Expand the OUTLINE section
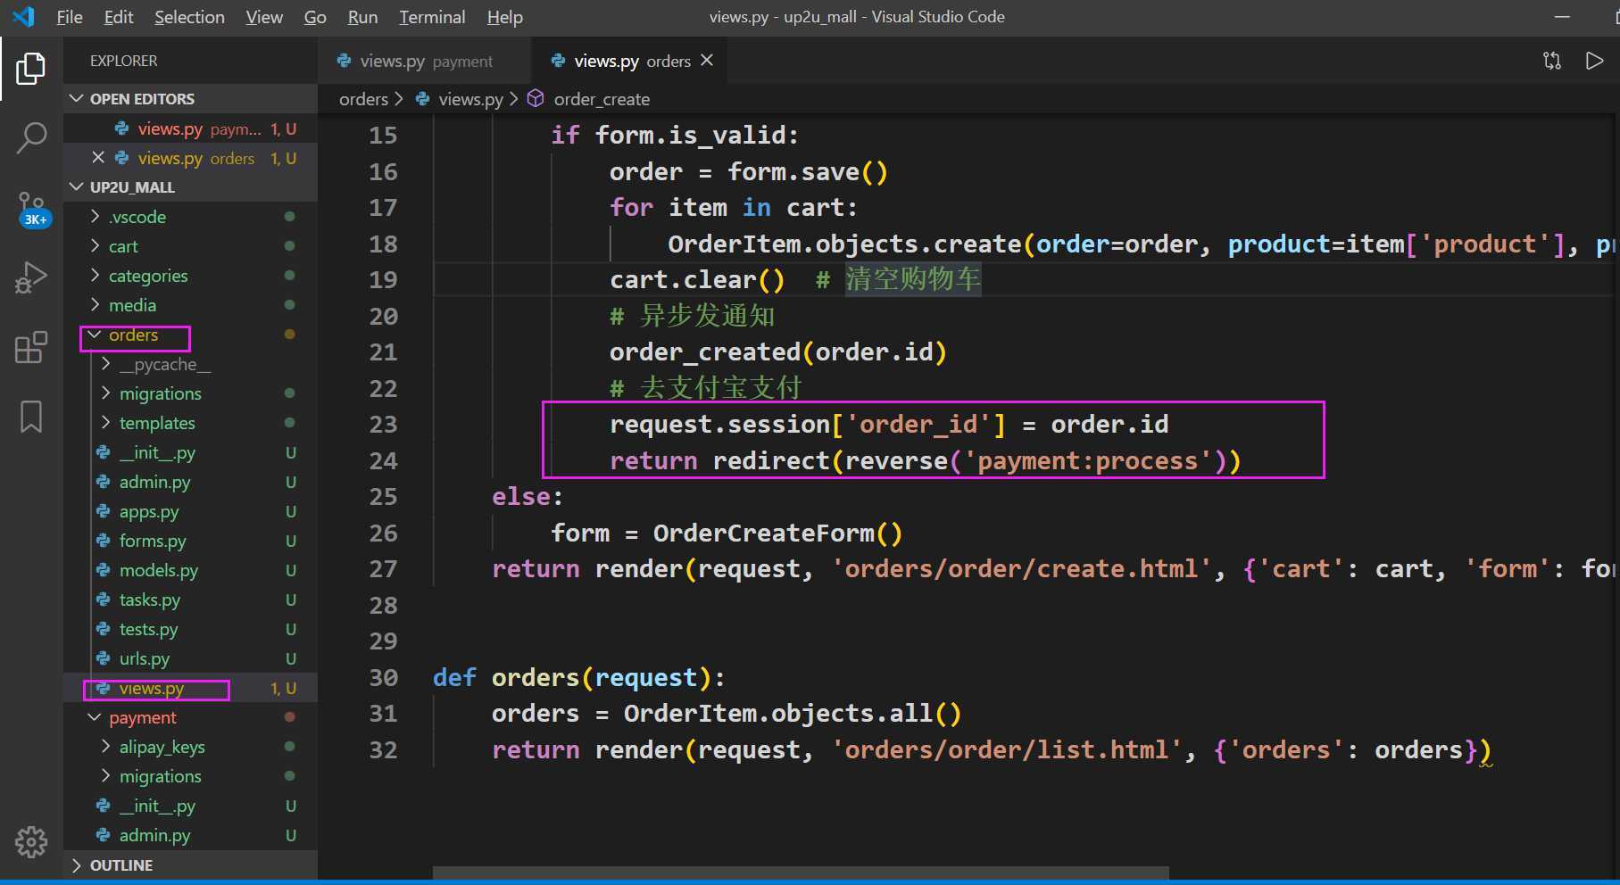1620x885 pixels. [x=120, y=865]
